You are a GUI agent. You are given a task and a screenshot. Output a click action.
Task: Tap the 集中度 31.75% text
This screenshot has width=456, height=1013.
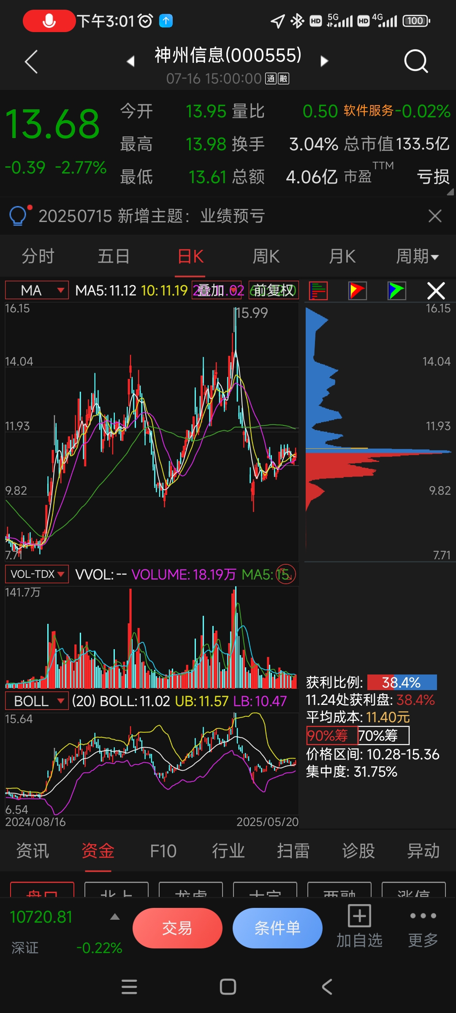[x=352, y=772]
